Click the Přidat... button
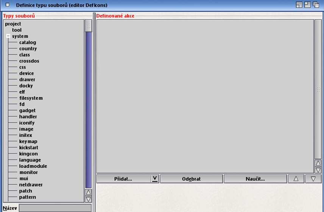Screen dimensions: 324x212 point(123,179)
